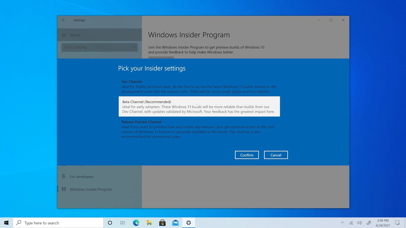Choose Beta Channel (Recommended) option
406x228 pixels.
pos(199,106)
